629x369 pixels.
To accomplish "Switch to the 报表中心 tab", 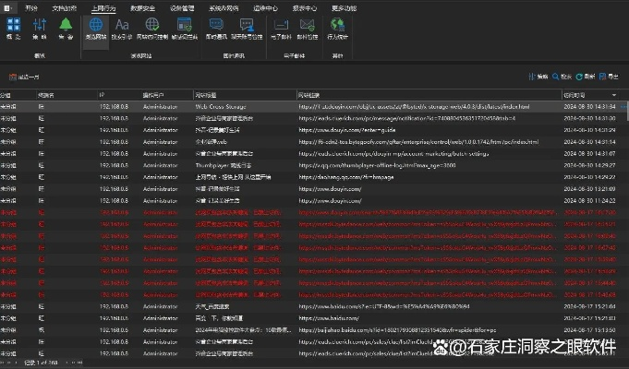I will coord(305,8).
